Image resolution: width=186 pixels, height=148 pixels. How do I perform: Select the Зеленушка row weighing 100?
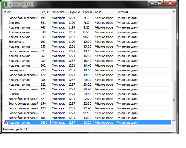87,42
